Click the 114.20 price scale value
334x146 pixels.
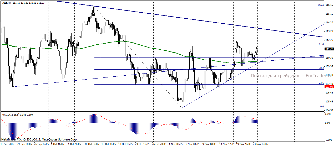point(329,23)
